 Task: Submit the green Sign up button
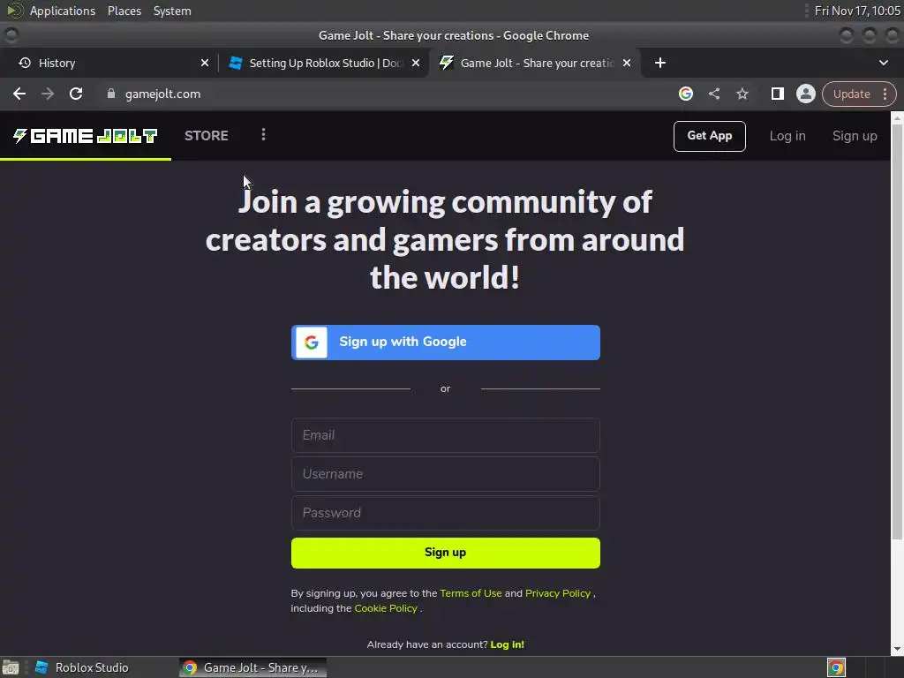click(446, 553)
